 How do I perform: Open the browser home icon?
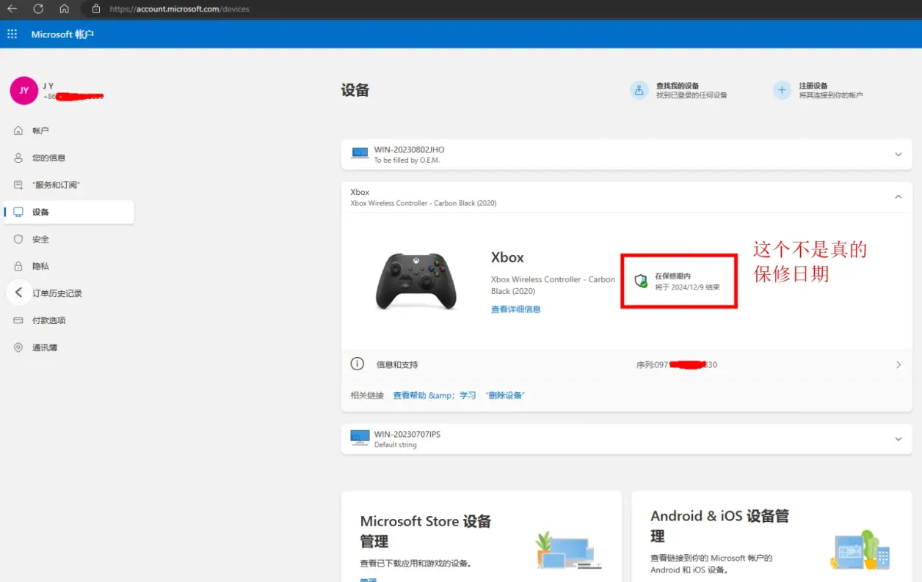65,9
